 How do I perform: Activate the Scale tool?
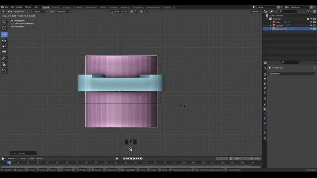pos(4,46)
